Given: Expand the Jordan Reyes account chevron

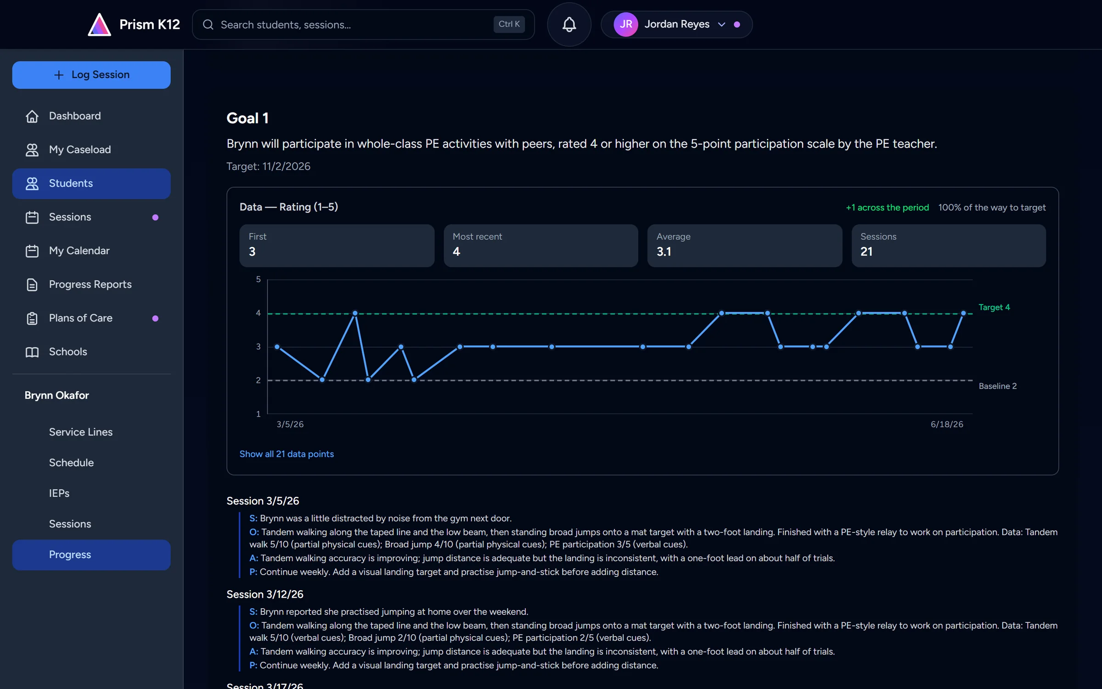Looking at the screenshot, I should point(721,24).
